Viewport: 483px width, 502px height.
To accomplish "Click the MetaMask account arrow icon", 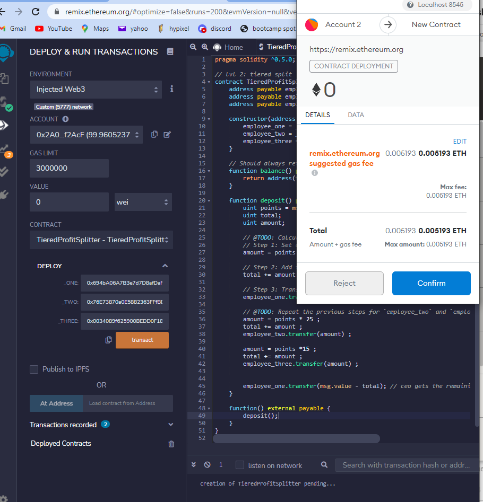I will click(388, 25).
